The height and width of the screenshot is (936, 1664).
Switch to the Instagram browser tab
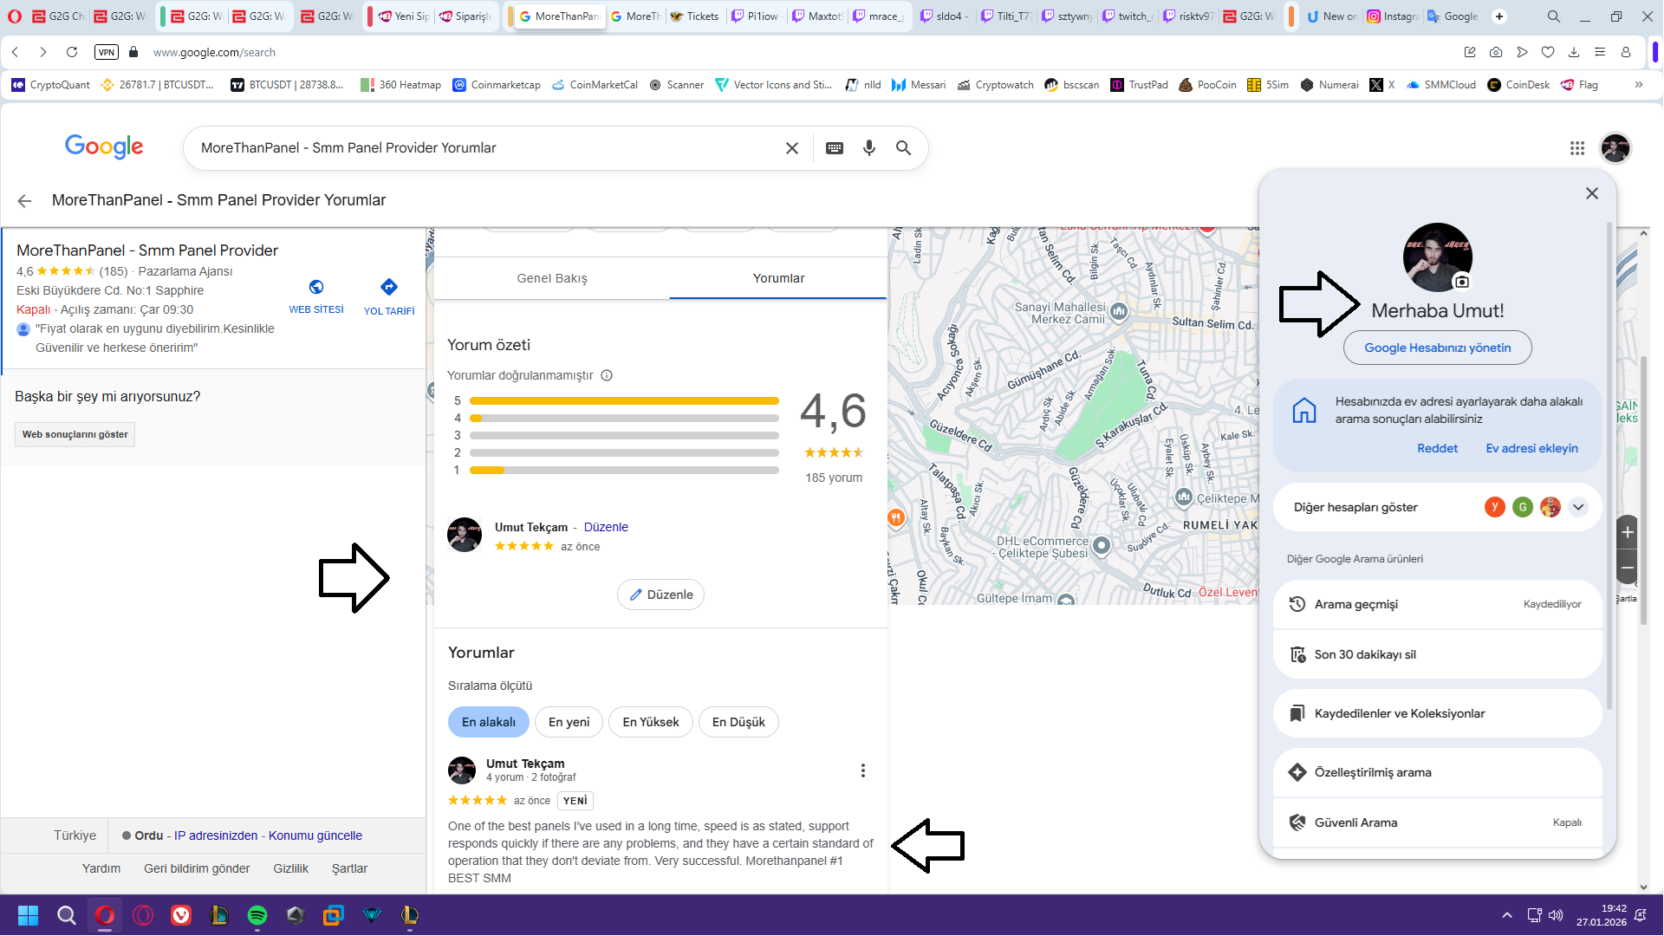[1392, 16]
